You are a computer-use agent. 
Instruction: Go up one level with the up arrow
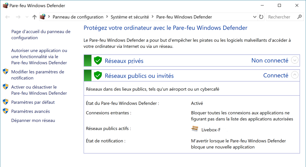[x=35, y=17]
